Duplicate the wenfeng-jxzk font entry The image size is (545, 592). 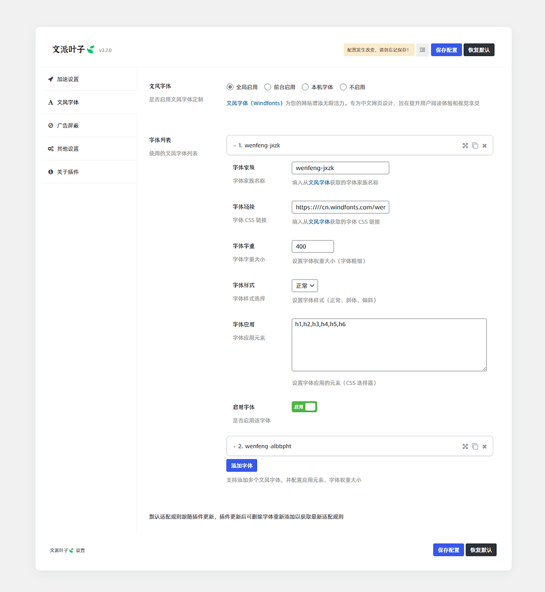pos(475,146)
